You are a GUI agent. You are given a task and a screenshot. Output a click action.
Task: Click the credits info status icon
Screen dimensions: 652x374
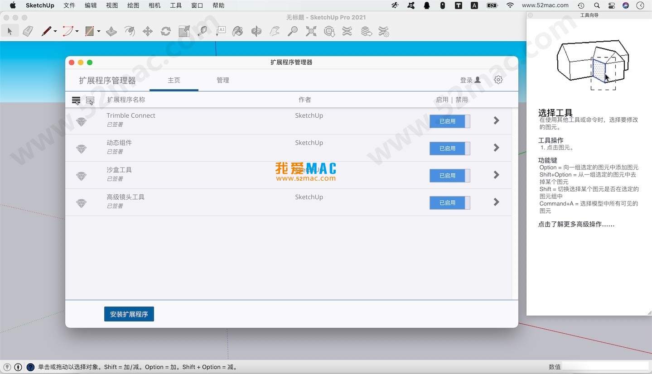coord(18,367)
